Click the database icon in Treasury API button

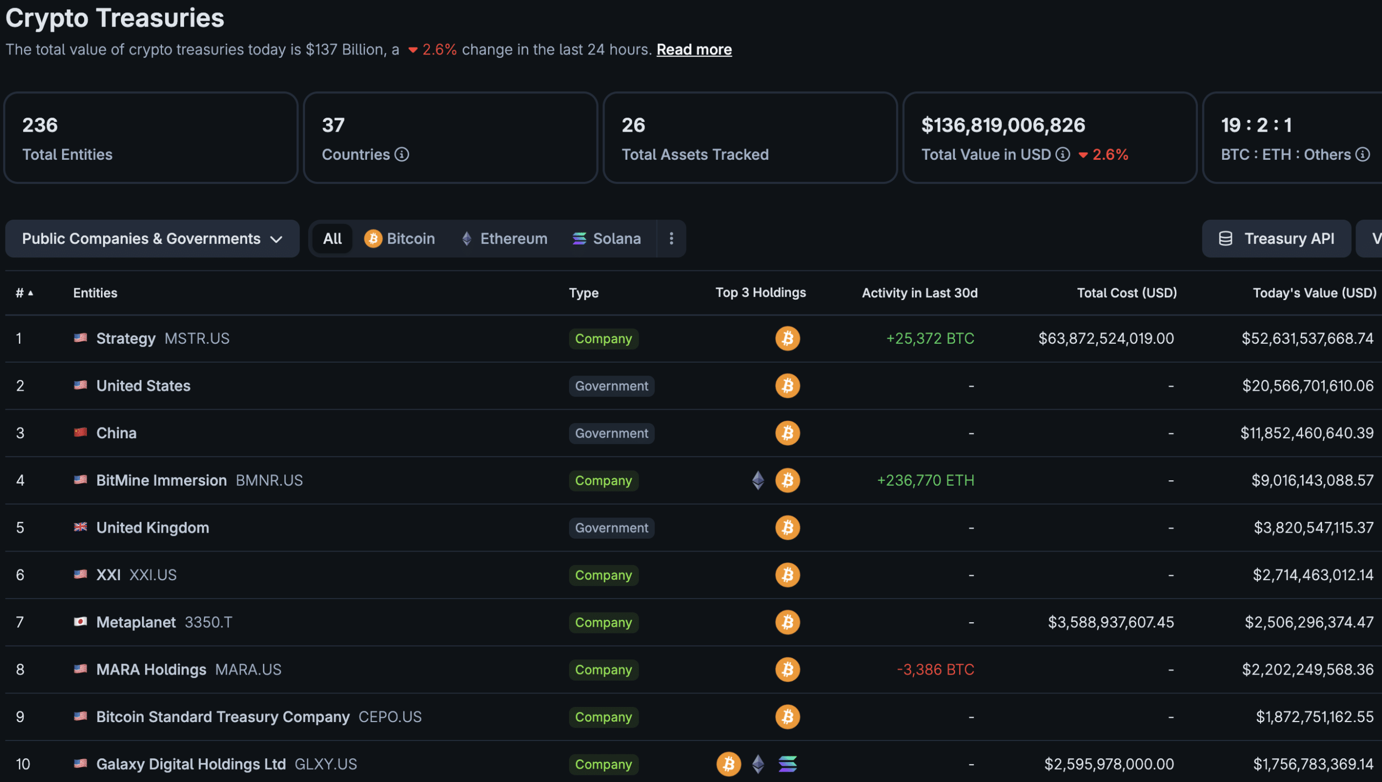coord(1225,239)
